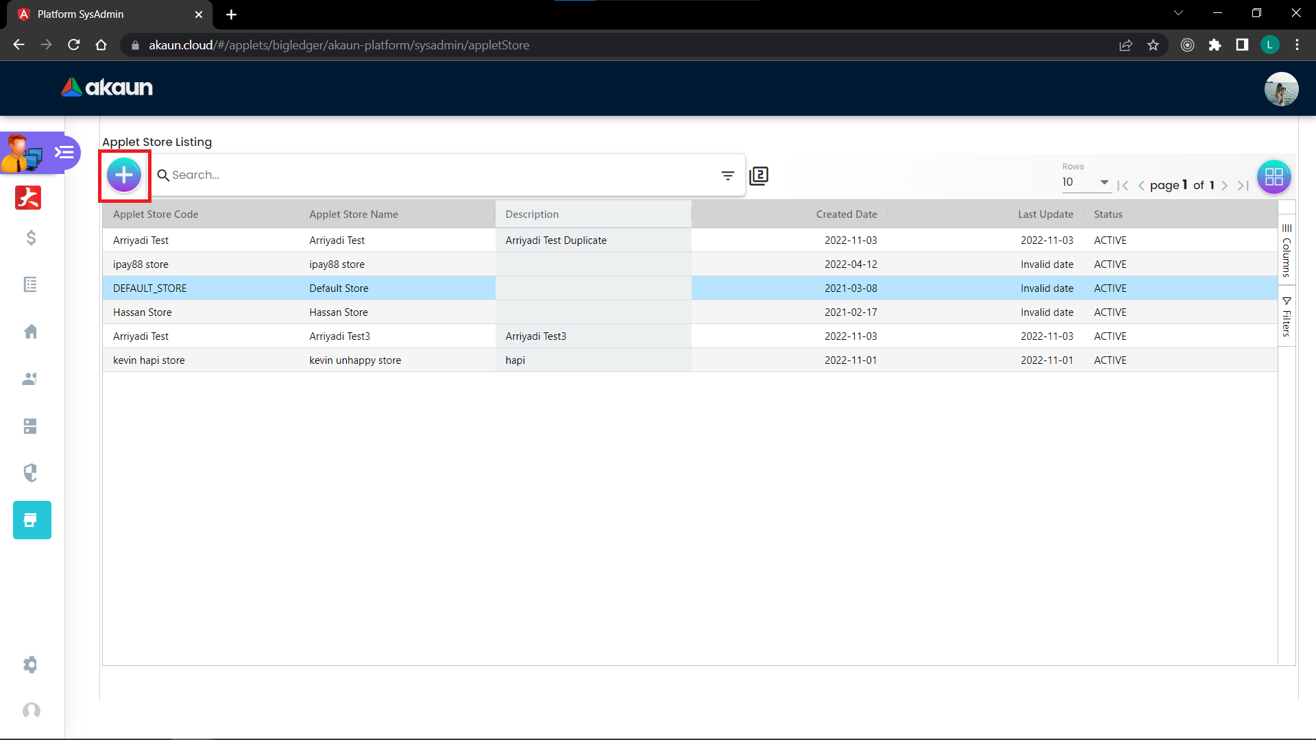Select the Hassan Store row

click(x=143, y=312)
